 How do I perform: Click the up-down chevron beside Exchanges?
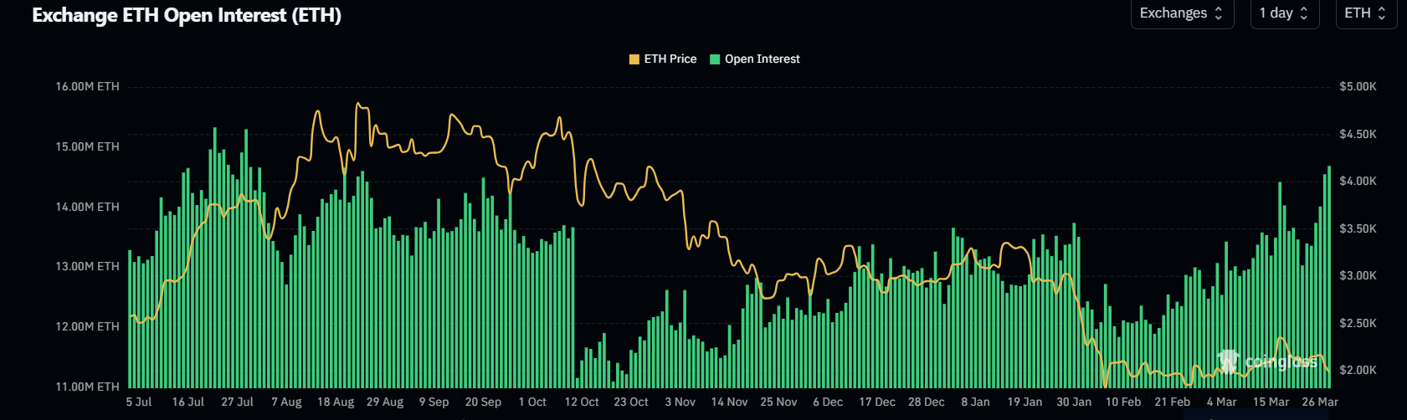(x=1219, y=13)
